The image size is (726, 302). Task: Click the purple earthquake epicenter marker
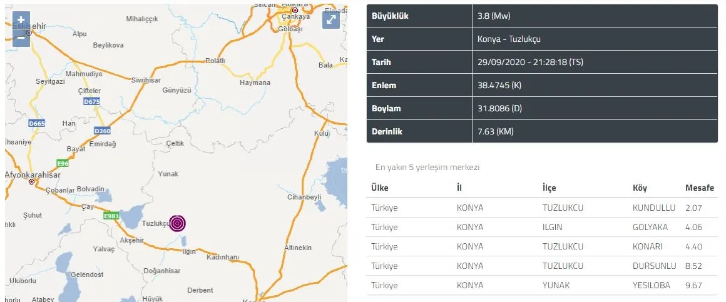pos(178,223)
